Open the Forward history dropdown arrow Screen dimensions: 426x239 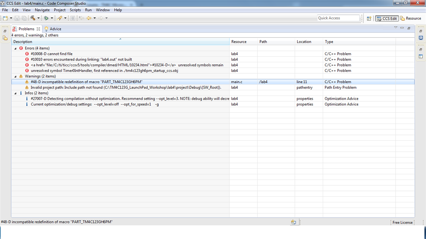[x=106, y=18]
